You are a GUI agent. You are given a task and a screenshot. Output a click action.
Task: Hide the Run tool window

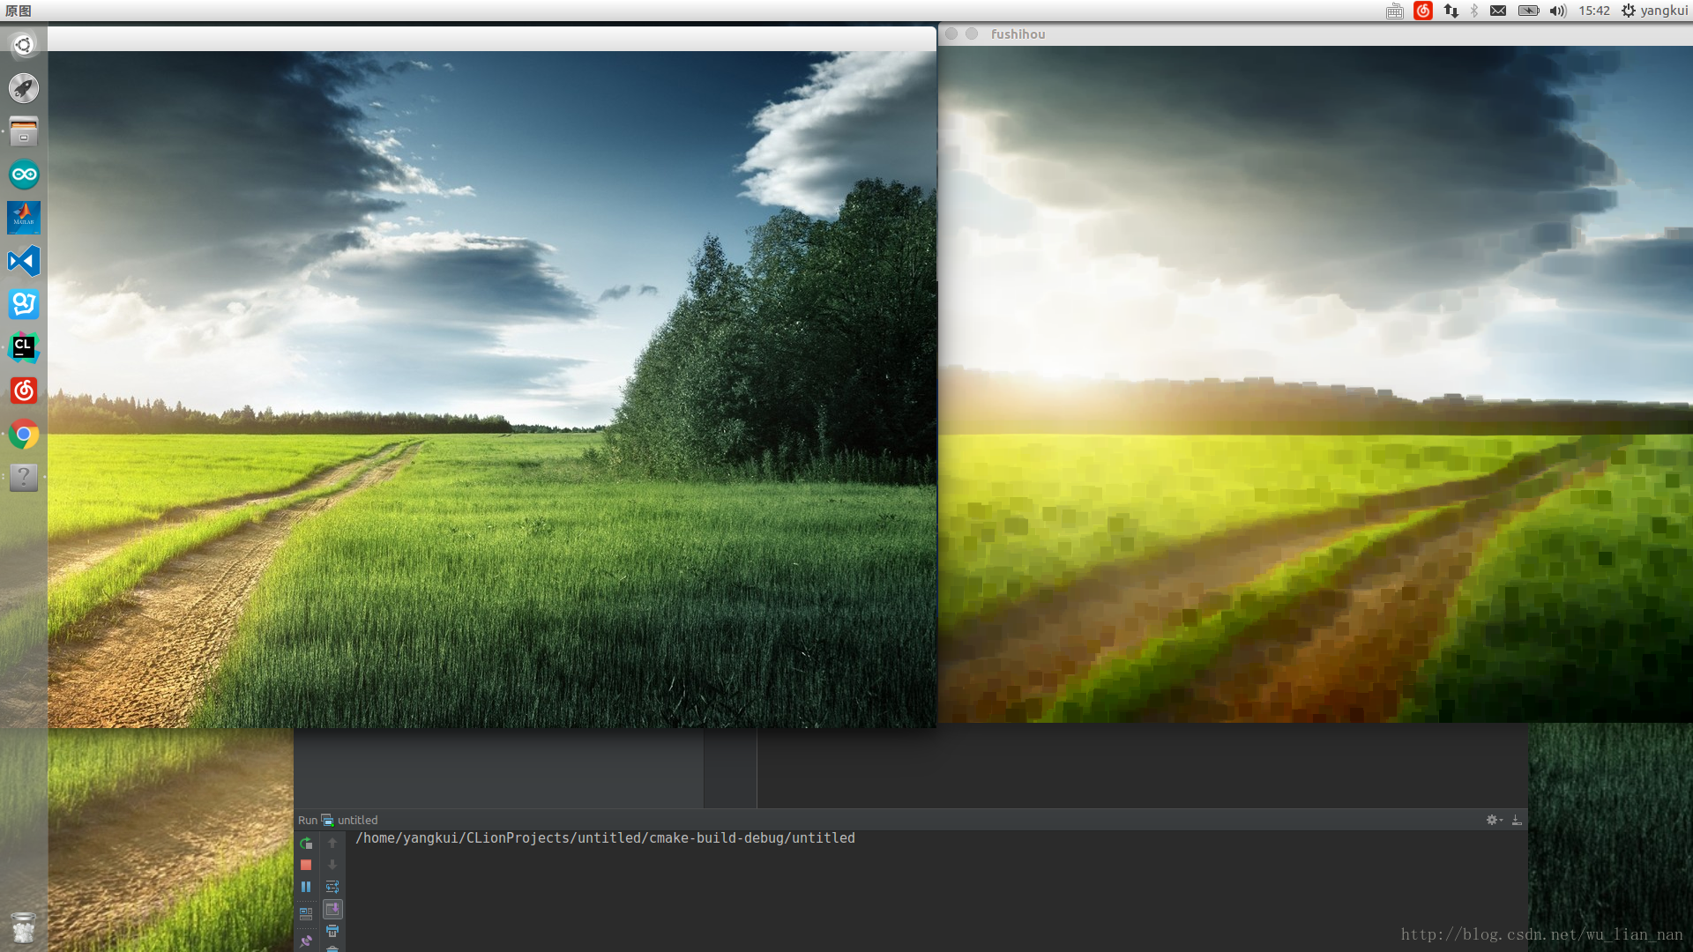pyautogui.click(x=1517, y=820)
